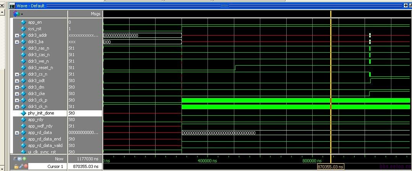Select the sys_rst signal icon
412x171 pixels.
pos(24,29)
